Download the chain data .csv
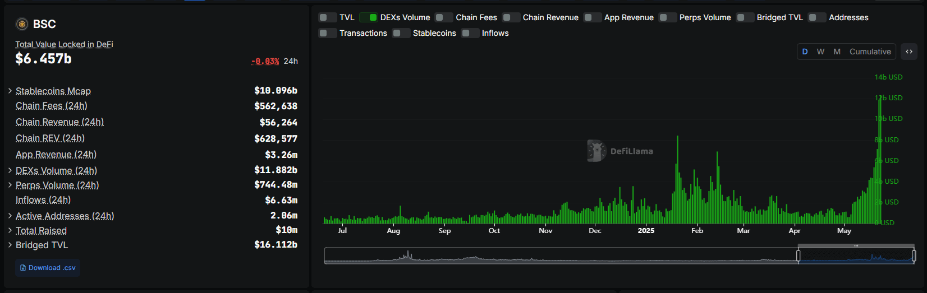This screenshot has height=293, width=927. pos(48,268)
